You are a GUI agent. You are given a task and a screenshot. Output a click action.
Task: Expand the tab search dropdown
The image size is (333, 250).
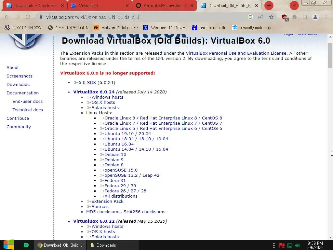(x=294, y=6)
